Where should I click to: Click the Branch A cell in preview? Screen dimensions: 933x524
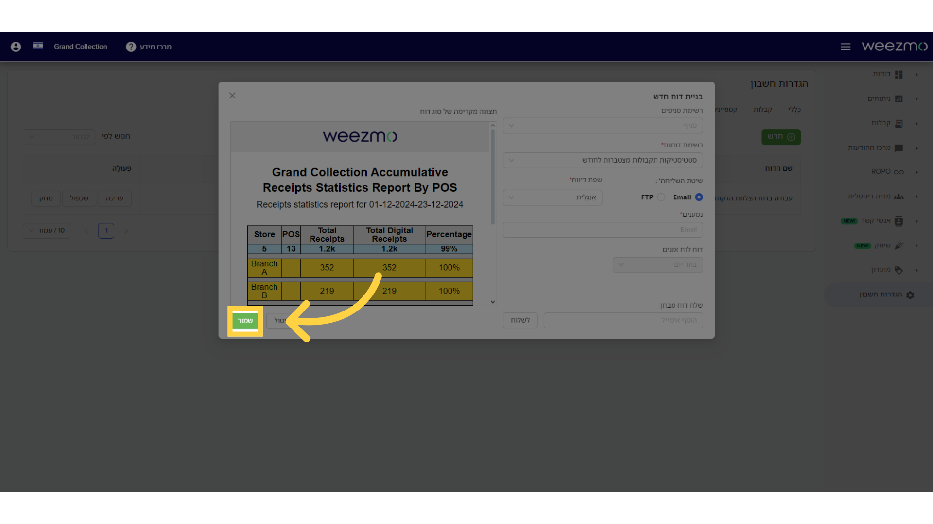tap(264, 268)
